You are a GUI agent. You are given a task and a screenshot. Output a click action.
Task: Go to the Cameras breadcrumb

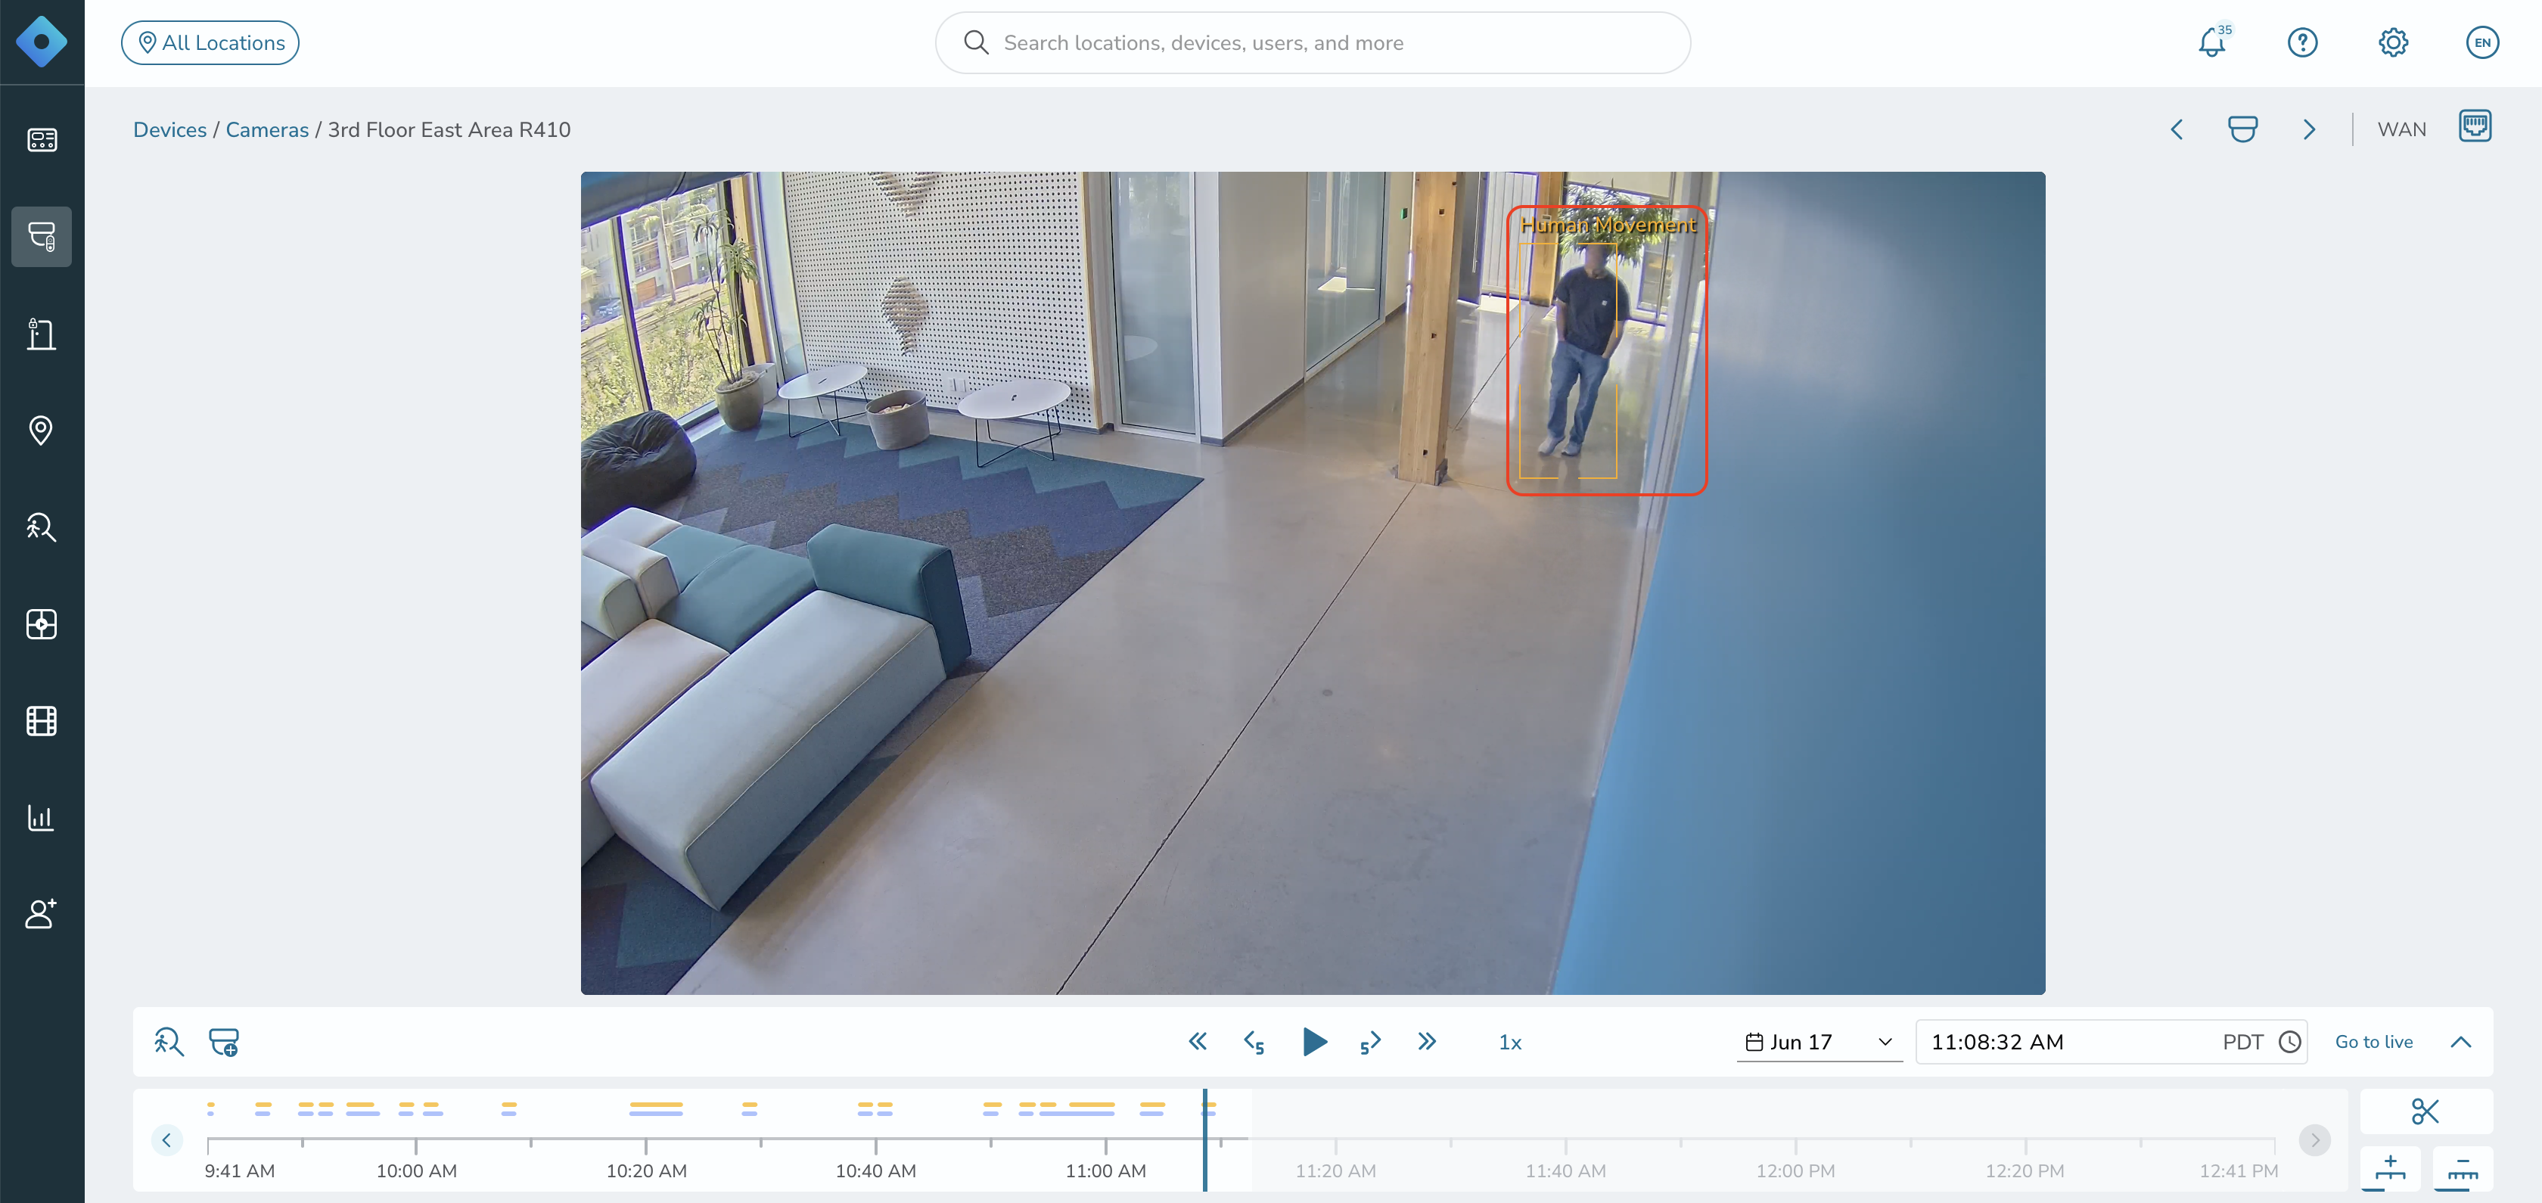[267, 129]
